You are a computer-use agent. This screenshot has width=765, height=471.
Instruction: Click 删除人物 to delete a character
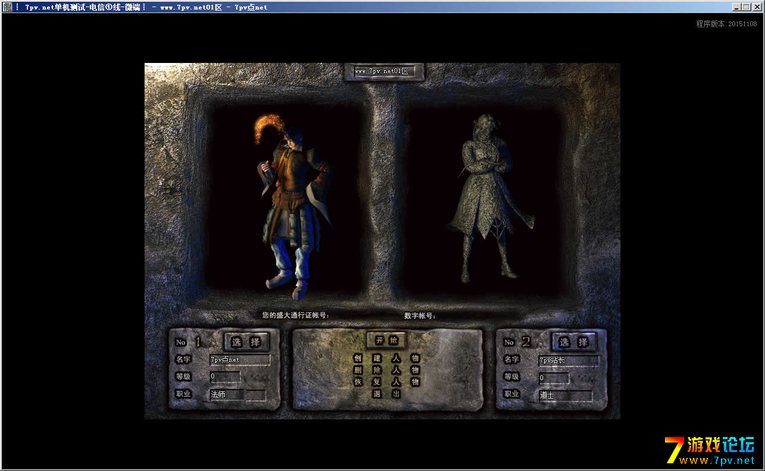[387, 370]
